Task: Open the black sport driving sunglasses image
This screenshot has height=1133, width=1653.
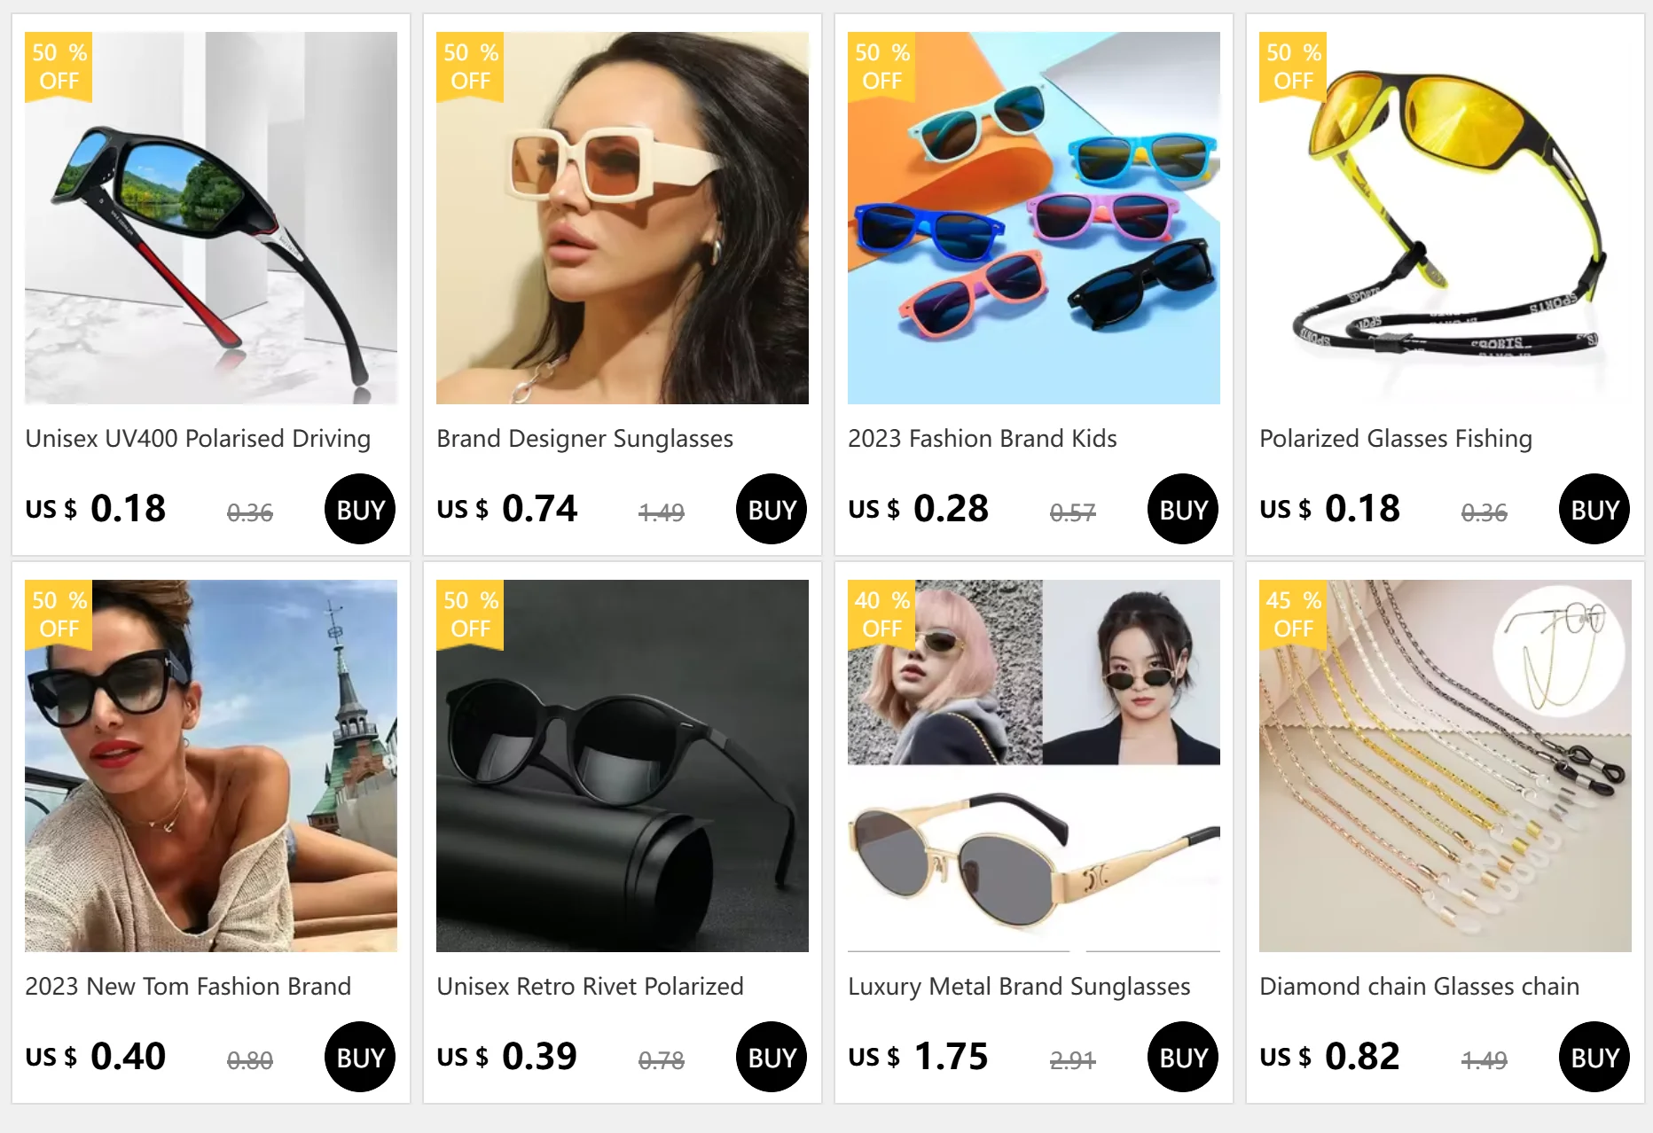Action: [x=211, y=218]
